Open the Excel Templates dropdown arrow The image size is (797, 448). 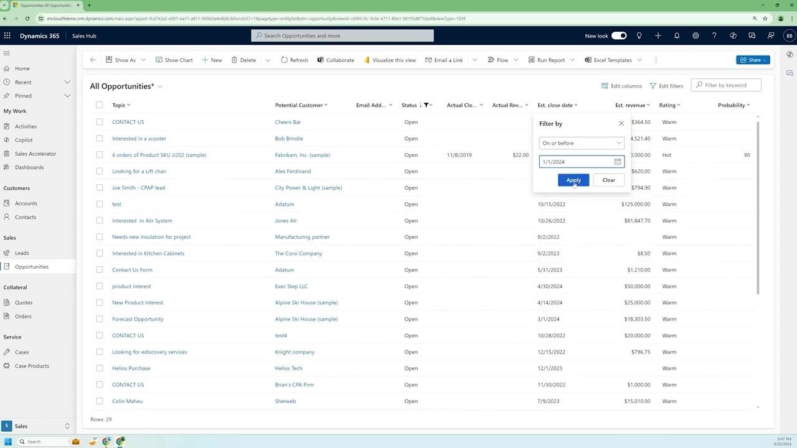[x=639, y=60]
